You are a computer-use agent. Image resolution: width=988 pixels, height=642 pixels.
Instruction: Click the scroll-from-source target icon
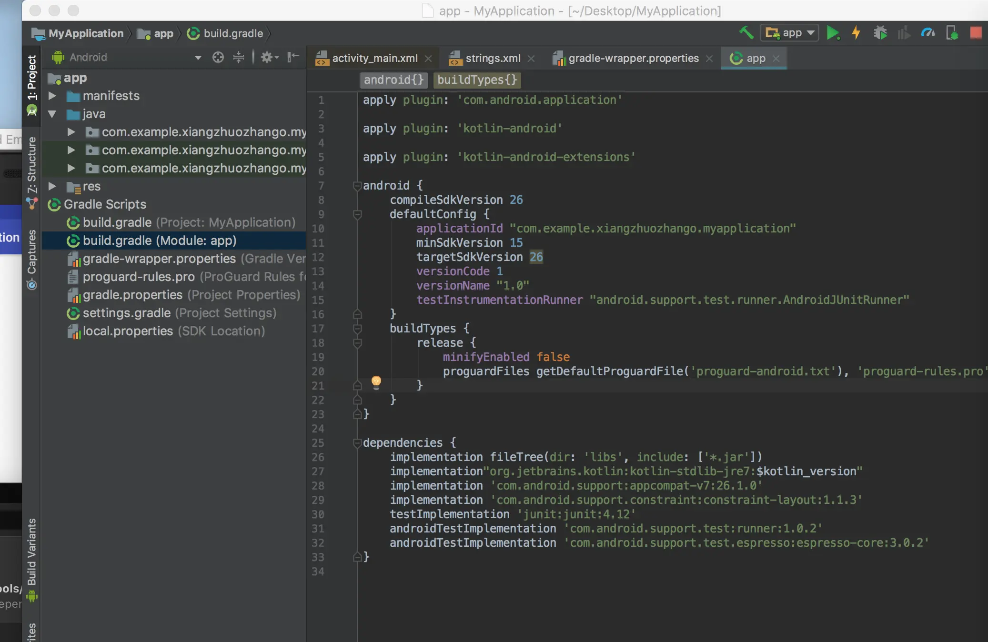[218, 58]
